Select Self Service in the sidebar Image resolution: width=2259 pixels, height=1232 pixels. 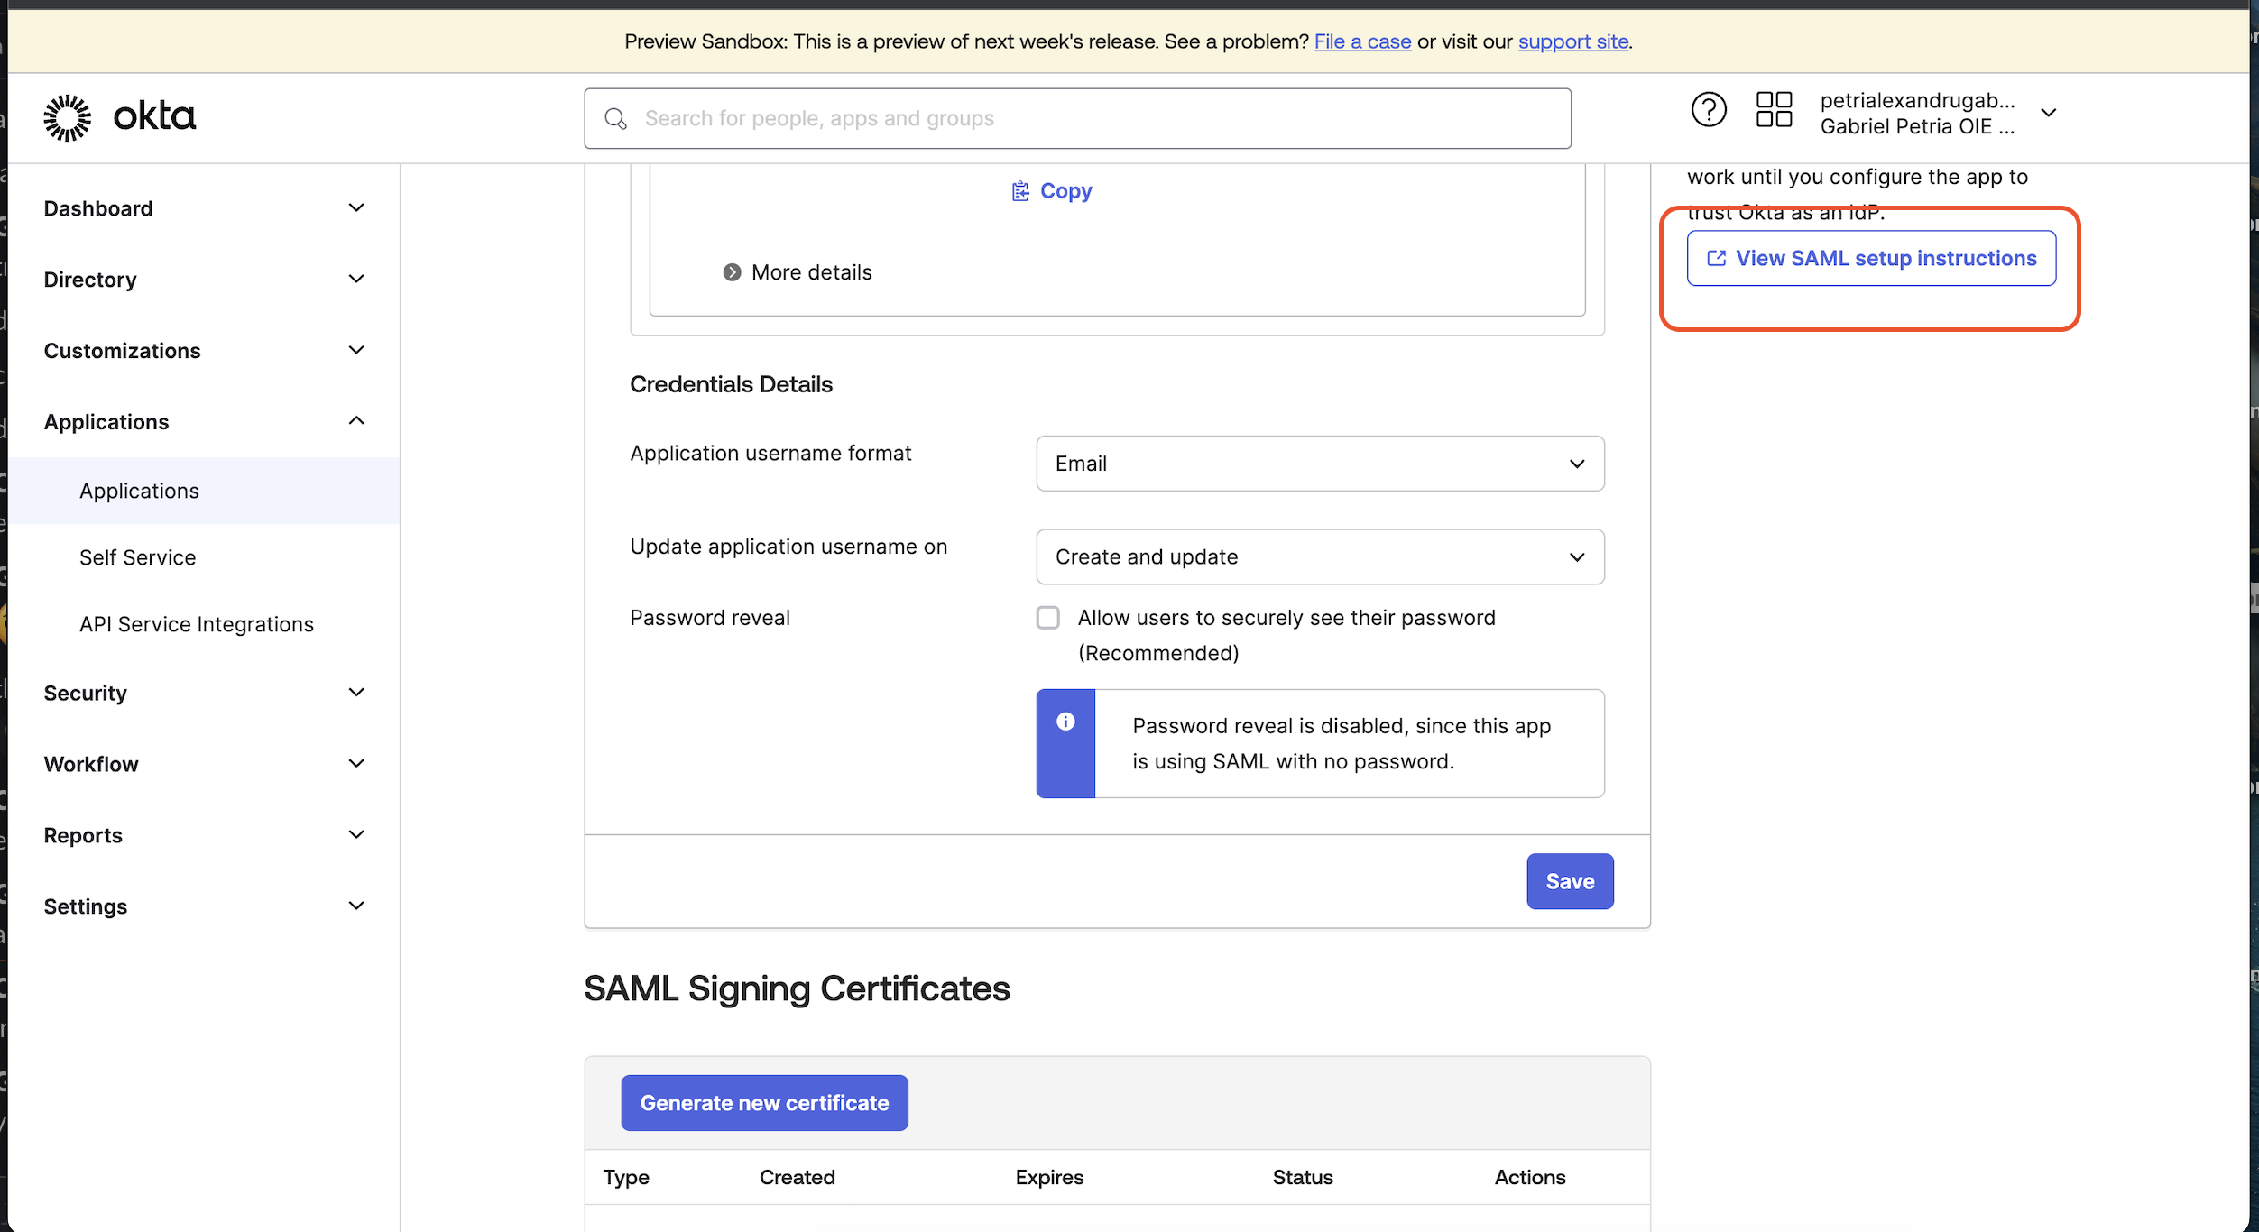point(137,556)
